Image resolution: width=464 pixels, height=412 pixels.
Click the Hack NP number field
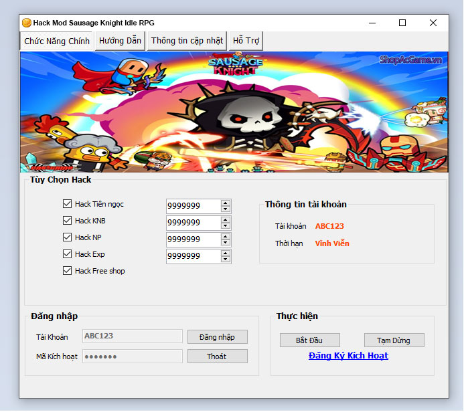[x=194, y=239]
